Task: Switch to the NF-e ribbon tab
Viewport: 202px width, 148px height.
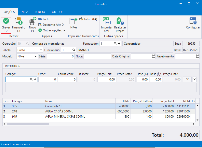Action: pyautogui.click(x=25, y=12)
